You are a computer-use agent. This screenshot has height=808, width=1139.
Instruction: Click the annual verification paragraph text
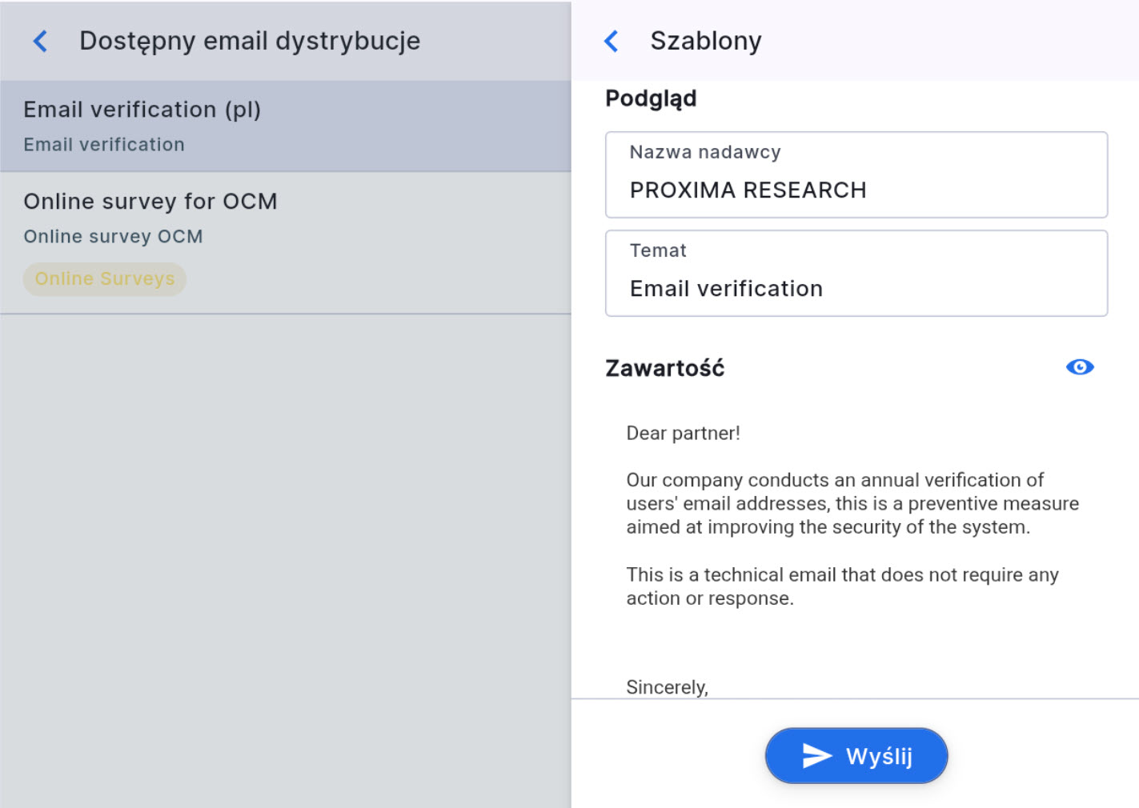point(852,503)
